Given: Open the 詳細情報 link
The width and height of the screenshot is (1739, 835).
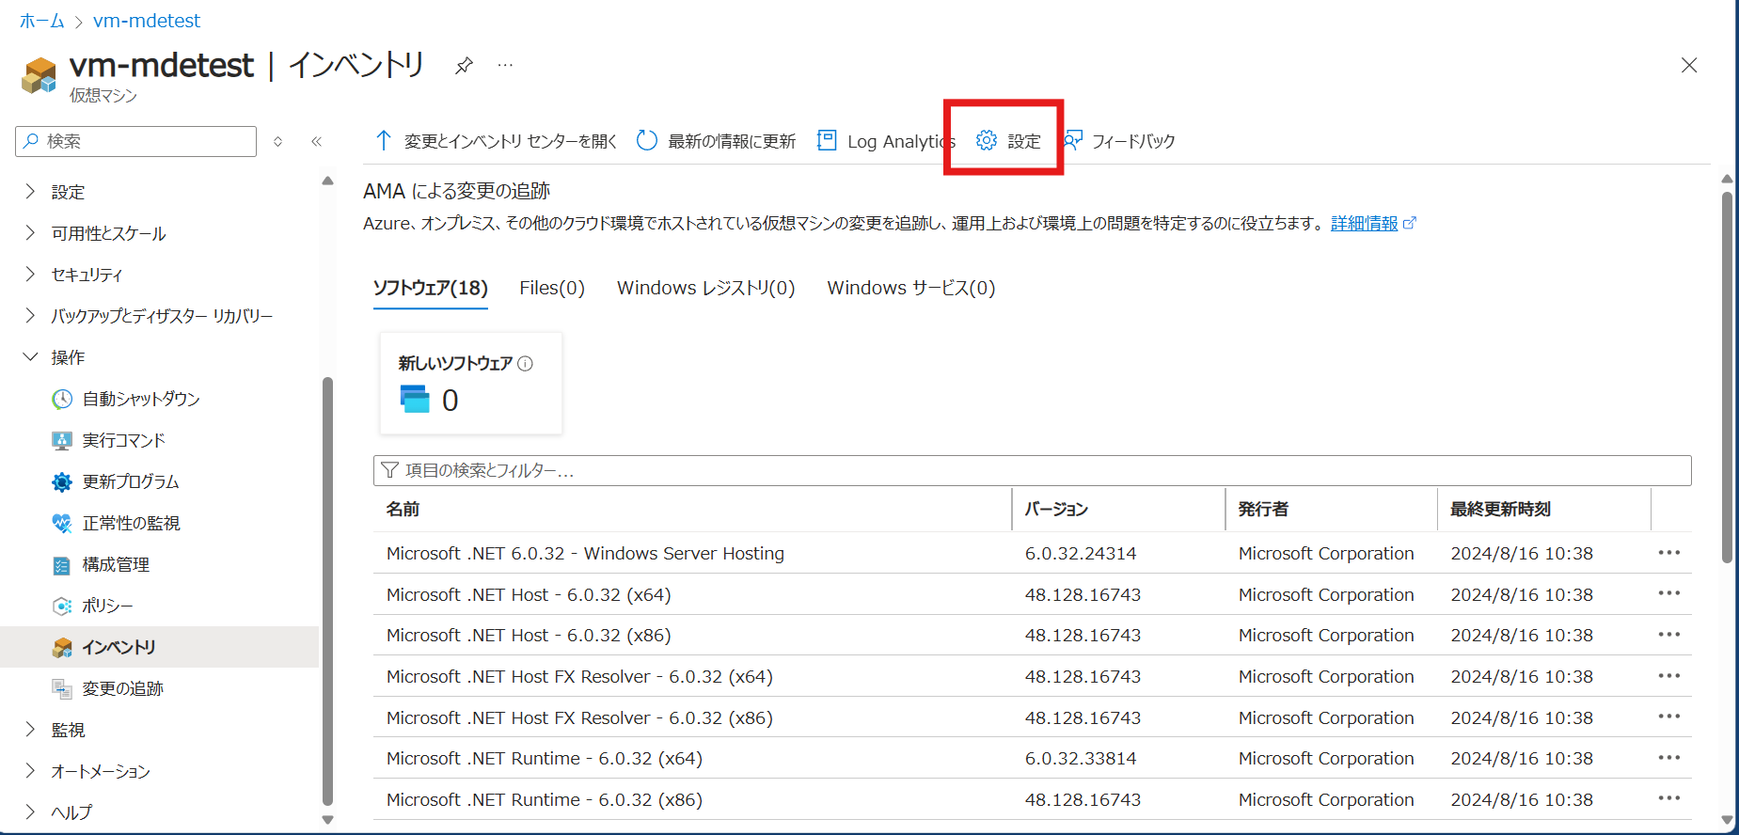Looking at the screenshot, I should [x=1364, y=223].
